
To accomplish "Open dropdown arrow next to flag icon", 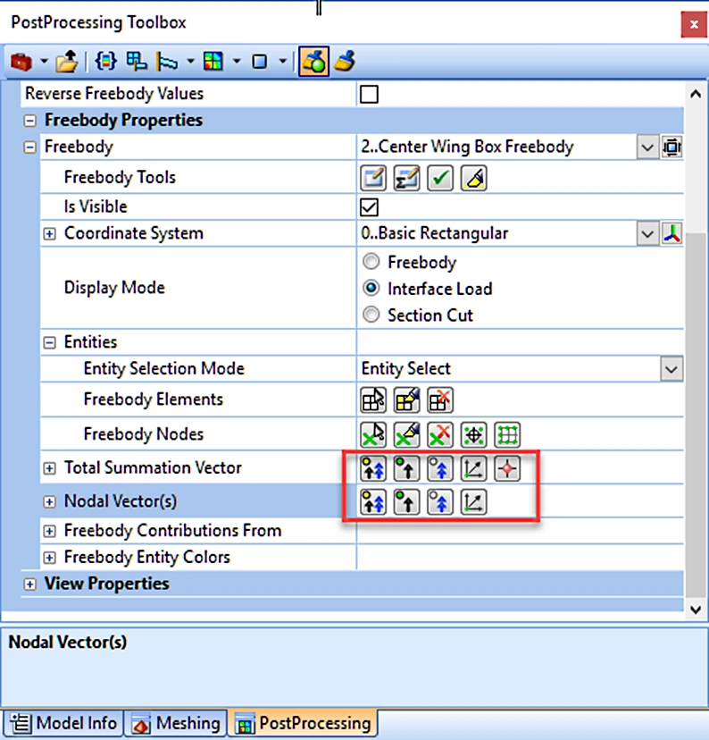I will [190, 61].
